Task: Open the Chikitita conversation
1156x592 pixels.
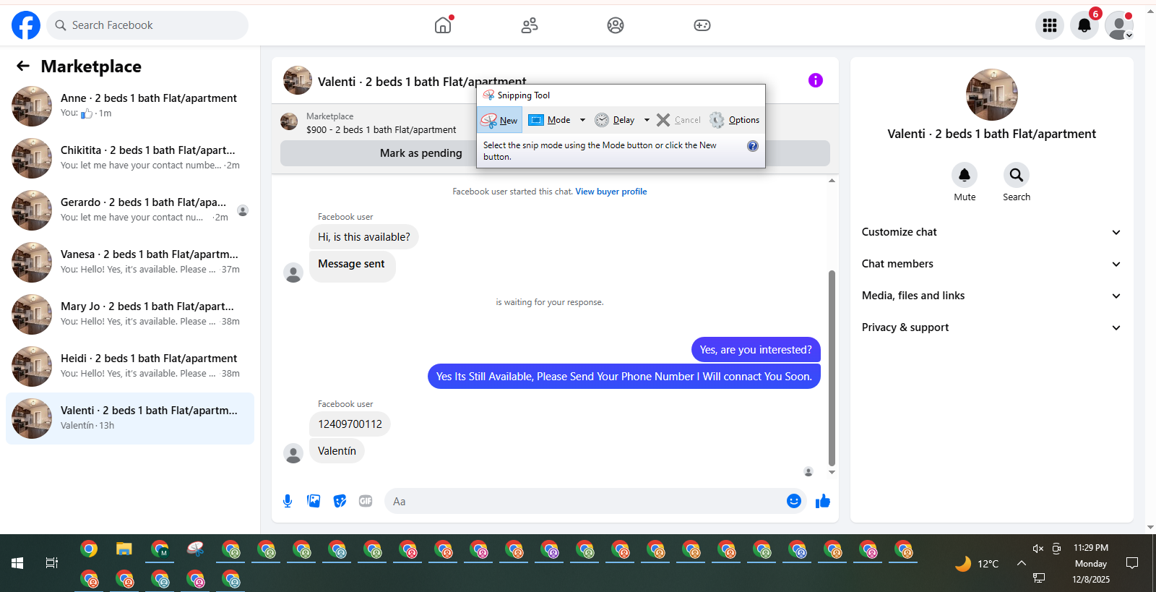Action: point(130,158)
